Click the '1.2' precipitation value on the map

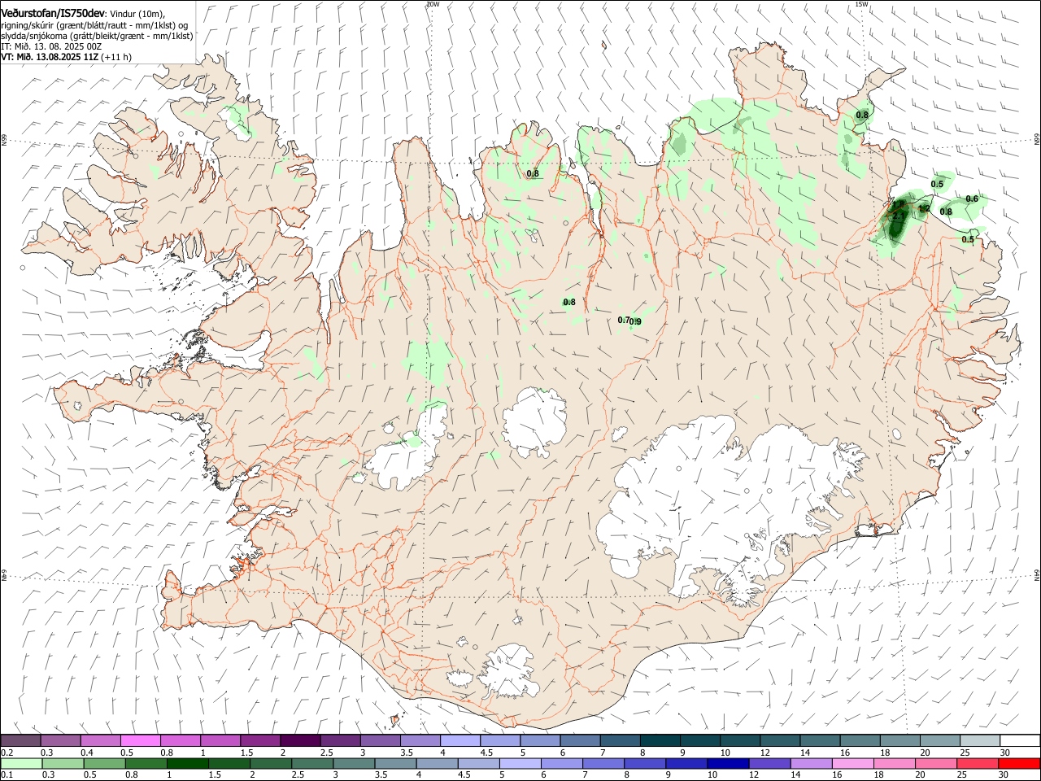pyautogui.click(x=924, y=208)
